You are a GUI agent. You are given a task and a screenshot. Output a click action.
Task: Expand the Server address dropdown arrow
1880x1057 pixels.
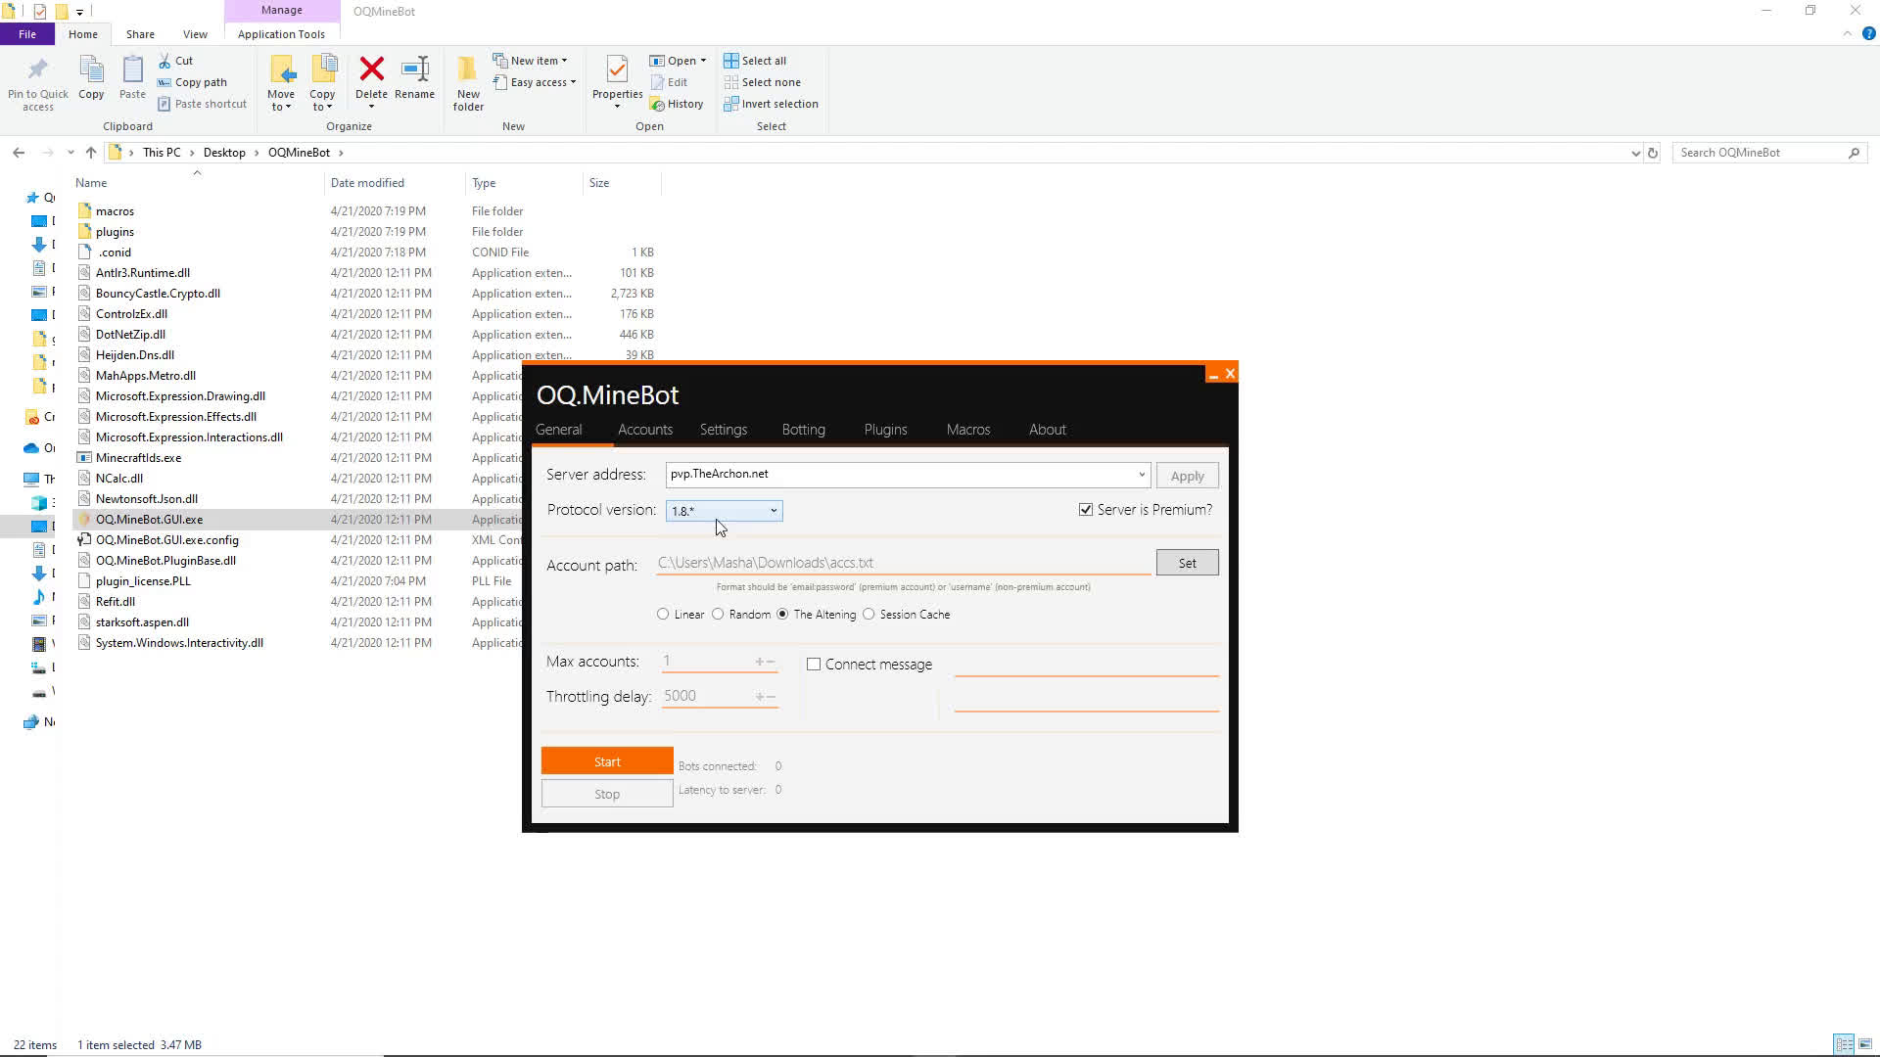(x=1141, y=475)
